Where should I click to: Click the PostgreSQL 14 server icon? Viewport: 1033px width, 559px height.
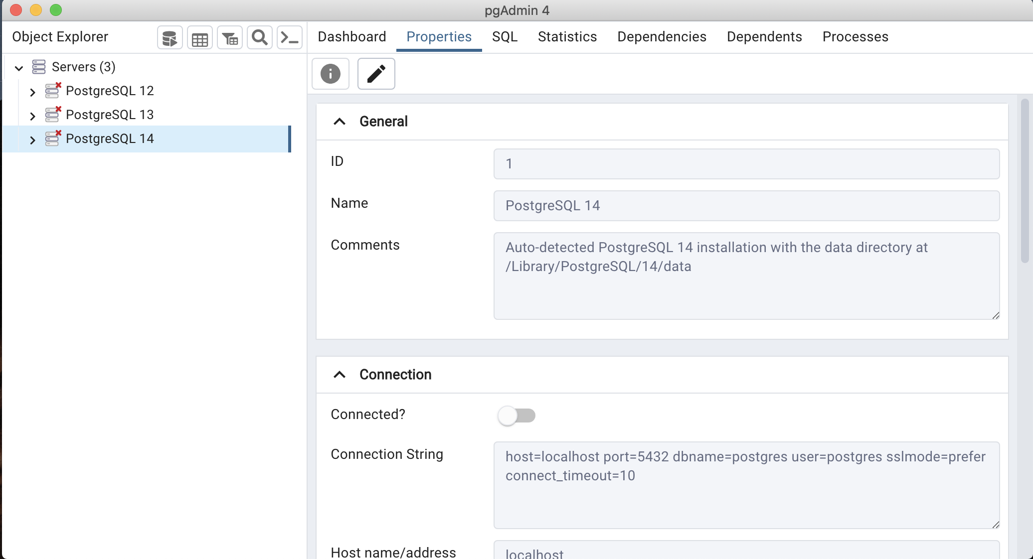pyautogui.click(x=53, y=138)
